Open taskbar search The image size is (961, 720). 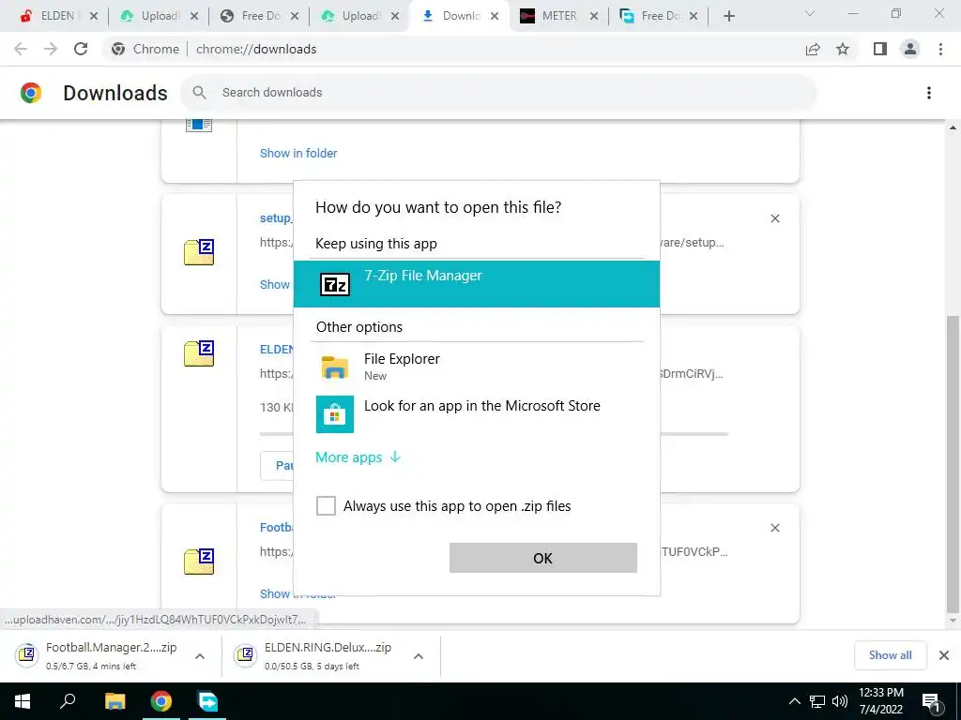tap(68, 701)
